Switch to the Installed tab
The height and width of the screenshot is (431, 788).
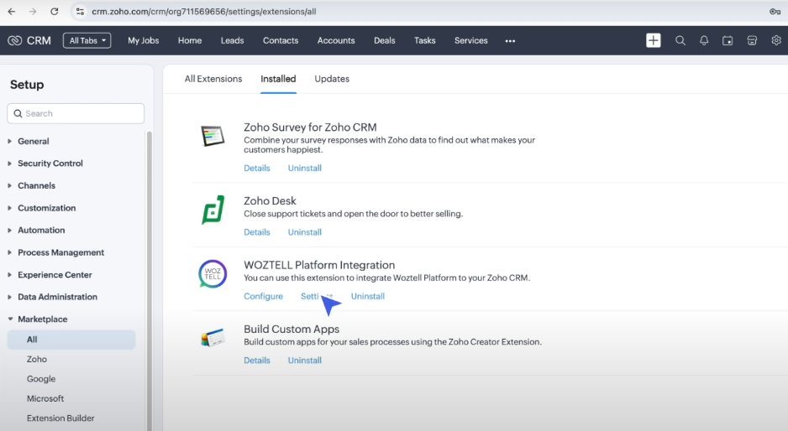278,79
